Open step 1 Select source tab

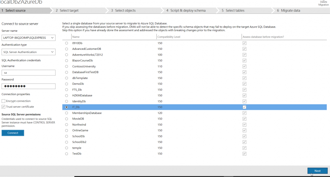point(25,11)
